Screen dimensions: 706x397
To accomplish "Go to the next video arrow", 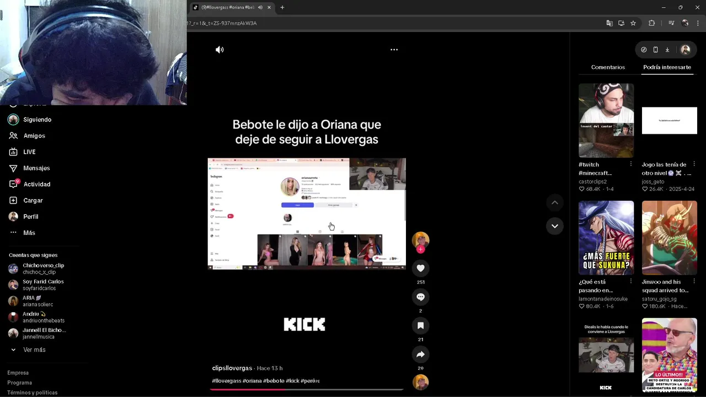I will pyautogui.click(x=555, y=226).
